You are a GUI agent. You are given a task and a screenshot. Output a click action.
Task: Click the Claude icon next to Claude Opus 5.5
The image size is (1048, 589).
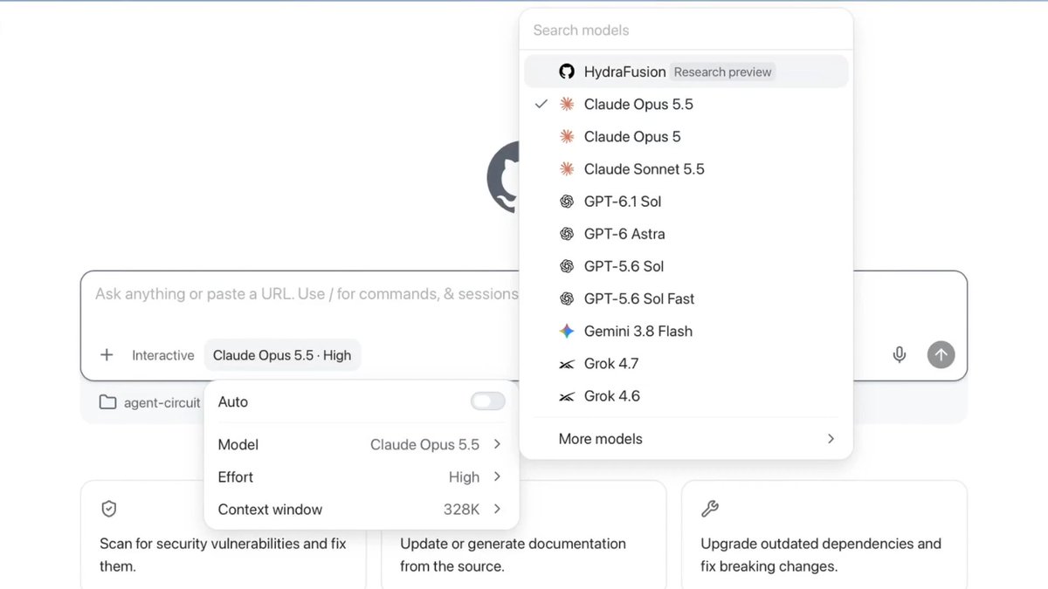(x=567, y=104)
